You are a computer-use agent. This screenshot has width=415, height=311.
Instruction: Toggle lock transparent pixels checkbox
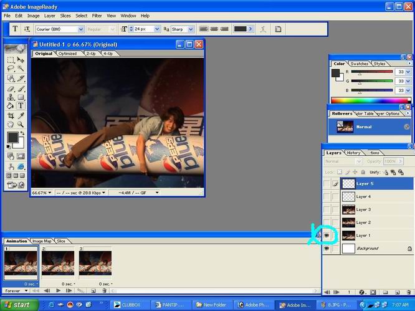[340, 172]
